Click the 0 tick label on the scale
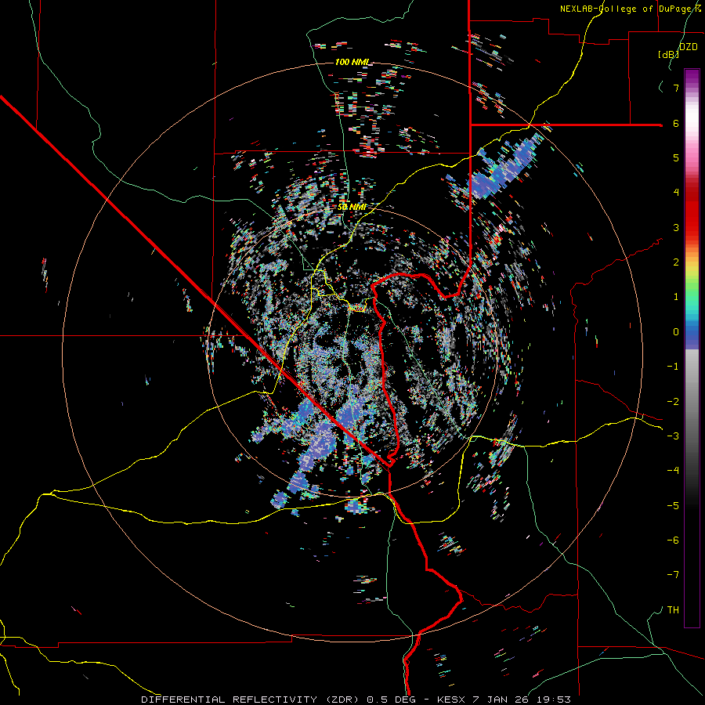Viewport: 705px width, 705px height. [676, 332]
